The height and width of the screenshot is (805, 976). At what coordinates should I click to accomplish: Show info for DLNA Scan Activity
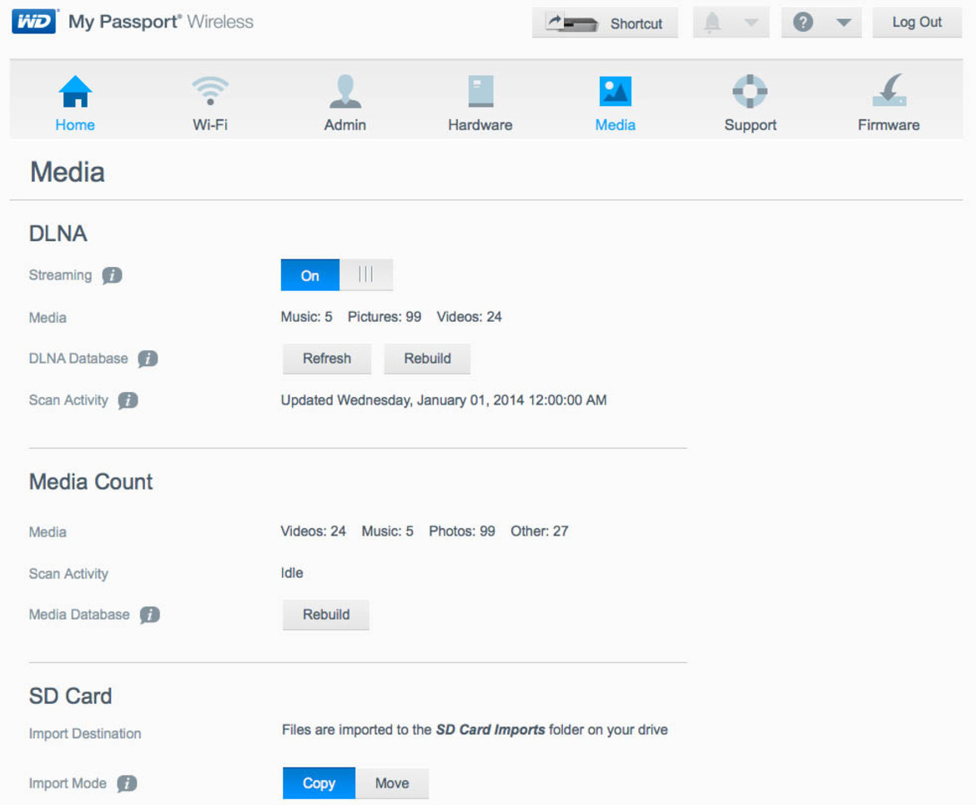pyautogui.click(x=128, y=400)
